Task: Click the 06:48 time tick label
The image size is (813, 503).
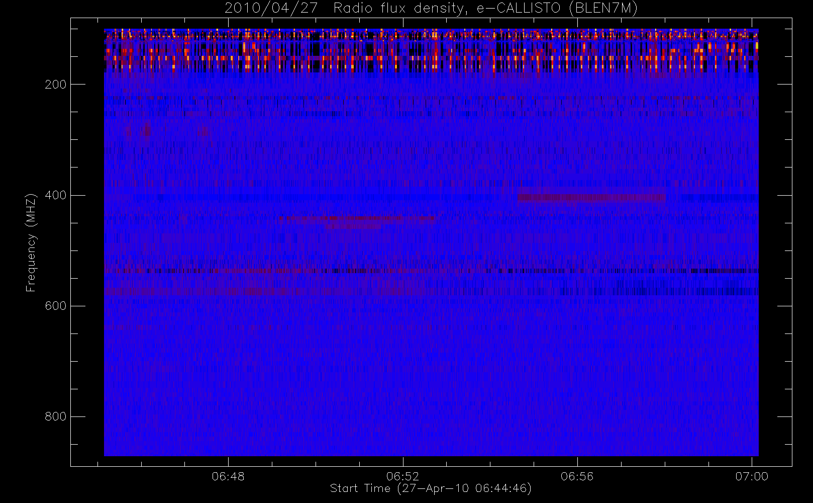Action: (x=228, y=476)
